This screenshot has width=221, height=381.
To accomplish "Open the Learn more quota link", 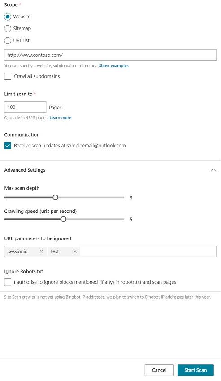I will (x=61, y=117).
